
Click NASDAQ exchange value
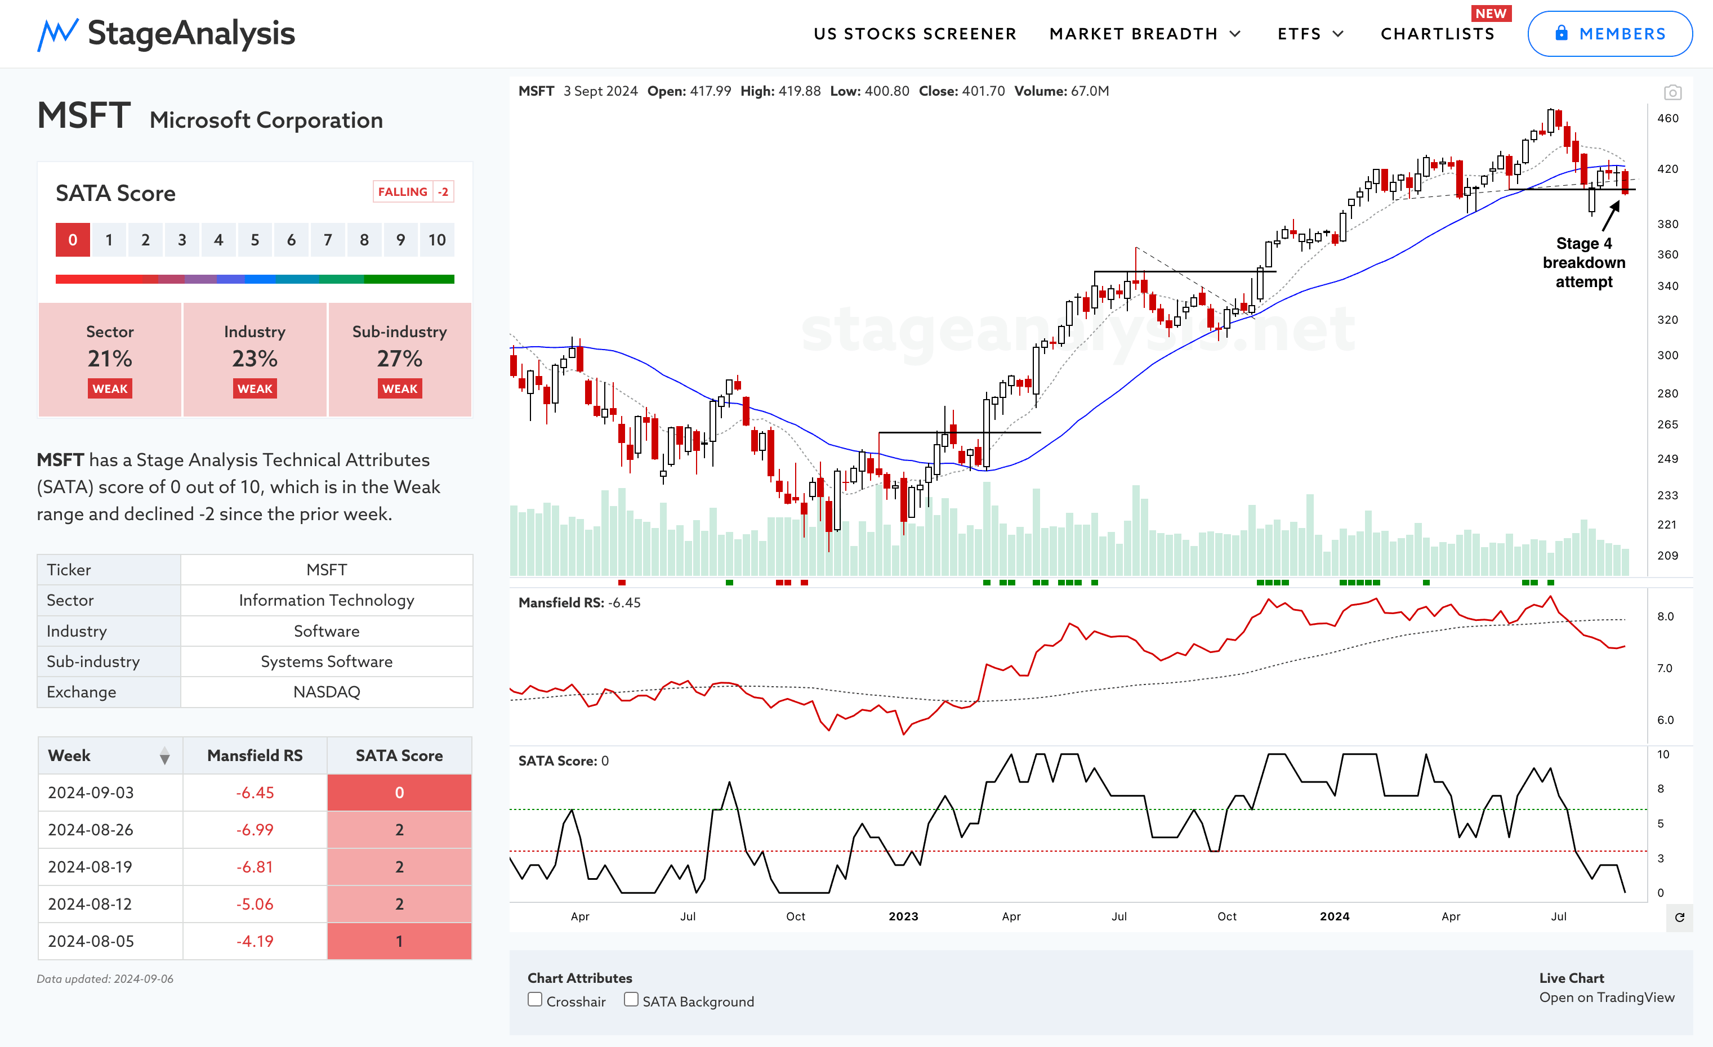(x=326, y=692)
